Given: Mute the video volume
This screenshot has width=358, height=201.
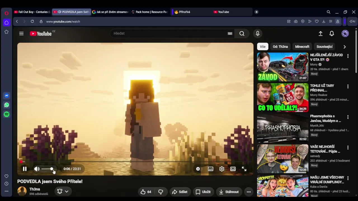Looking at the screenshot, I should click(x=37, y=169).
